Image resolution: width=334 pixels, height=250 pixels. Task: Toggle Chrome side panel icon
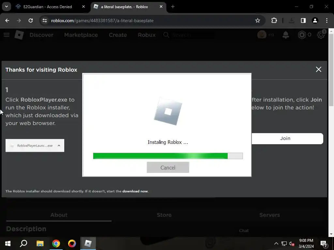[x=303, y=21]
